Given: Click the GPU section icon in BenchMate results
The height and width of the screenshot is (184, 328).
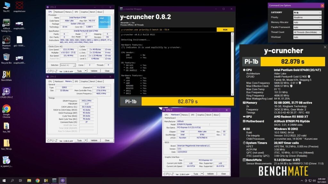Looking at the screenshot, I should pyautogui.click(x=244, y=116).
